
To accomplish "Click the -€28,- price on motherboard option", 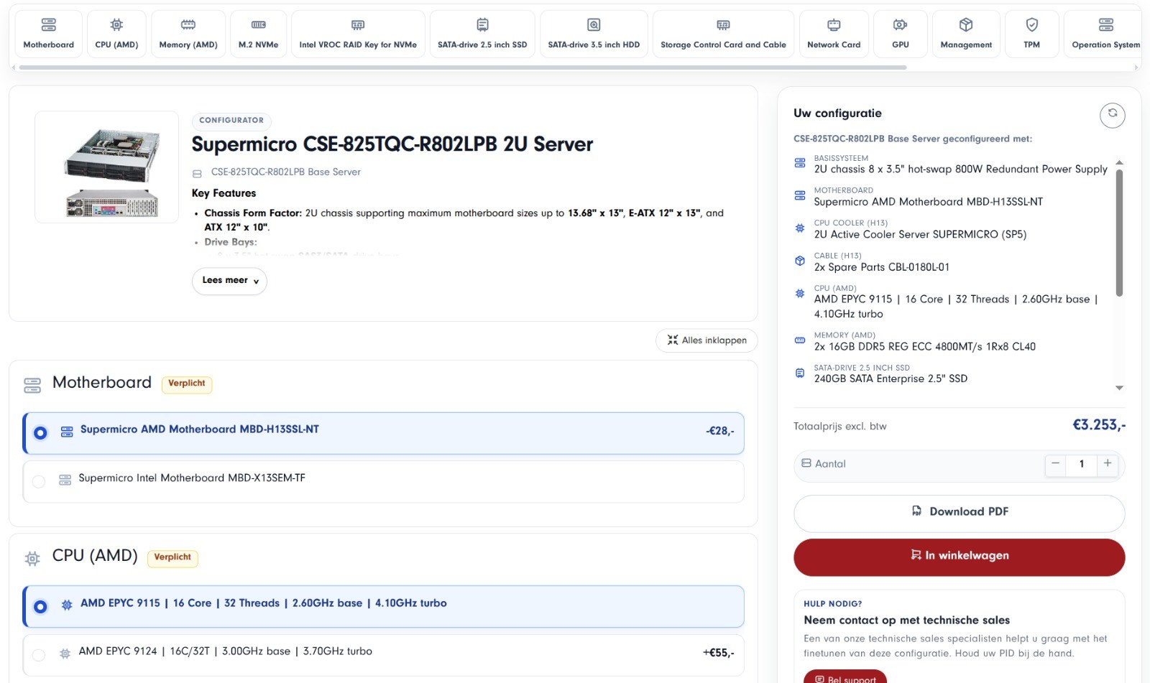I will point(719,432).
